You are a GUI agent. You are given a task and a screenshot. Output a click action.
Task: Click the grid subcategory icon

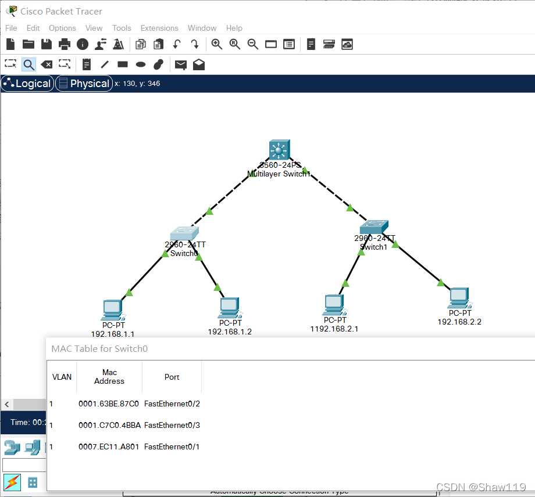click(33, 482)
